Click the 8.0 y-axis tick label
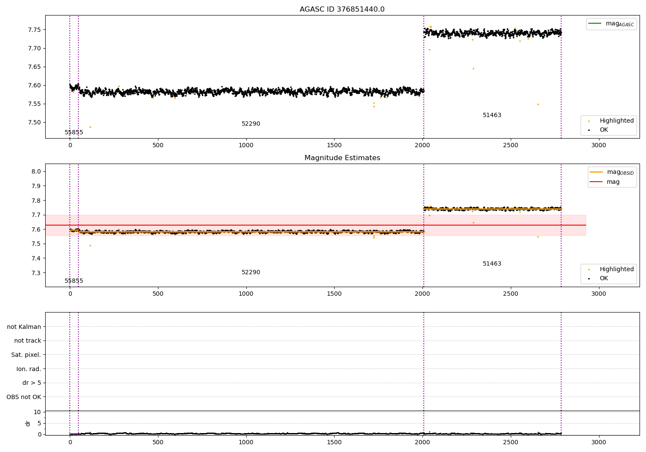The image size is (646, 452). tap(36, 171)
